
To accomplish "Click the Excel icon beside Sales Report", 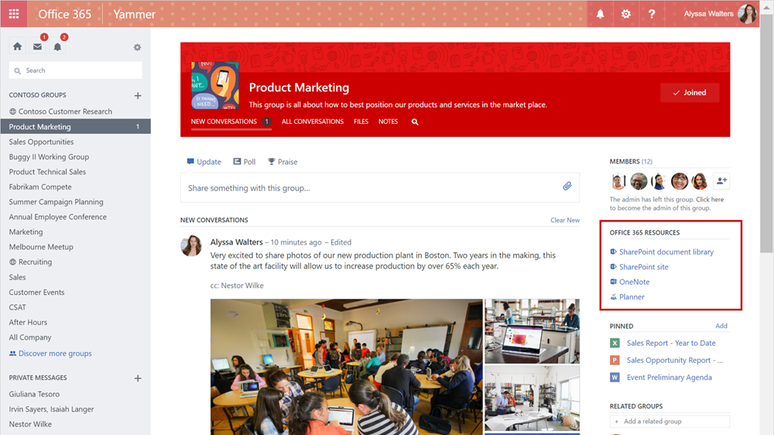I will (x=615, y=343).
